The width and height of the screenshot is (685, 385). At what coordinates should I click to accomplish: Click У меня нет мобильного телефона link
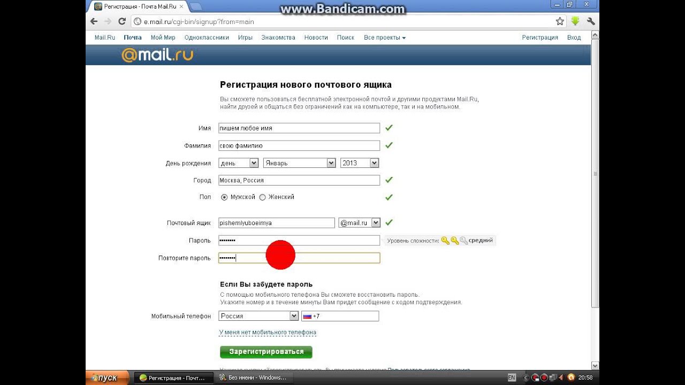click(268, 332)
